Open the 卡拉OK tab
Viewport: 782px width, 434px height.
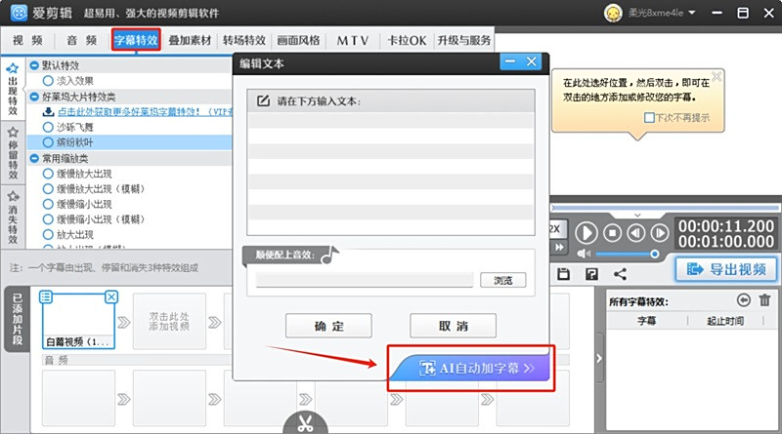point(407,40)
